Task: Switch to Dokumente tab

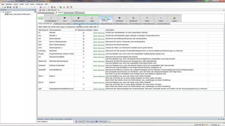Action: click(80, 13)
